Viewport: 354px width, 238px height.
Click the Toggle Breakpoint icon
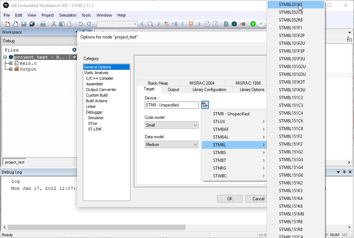click(243, 24)
